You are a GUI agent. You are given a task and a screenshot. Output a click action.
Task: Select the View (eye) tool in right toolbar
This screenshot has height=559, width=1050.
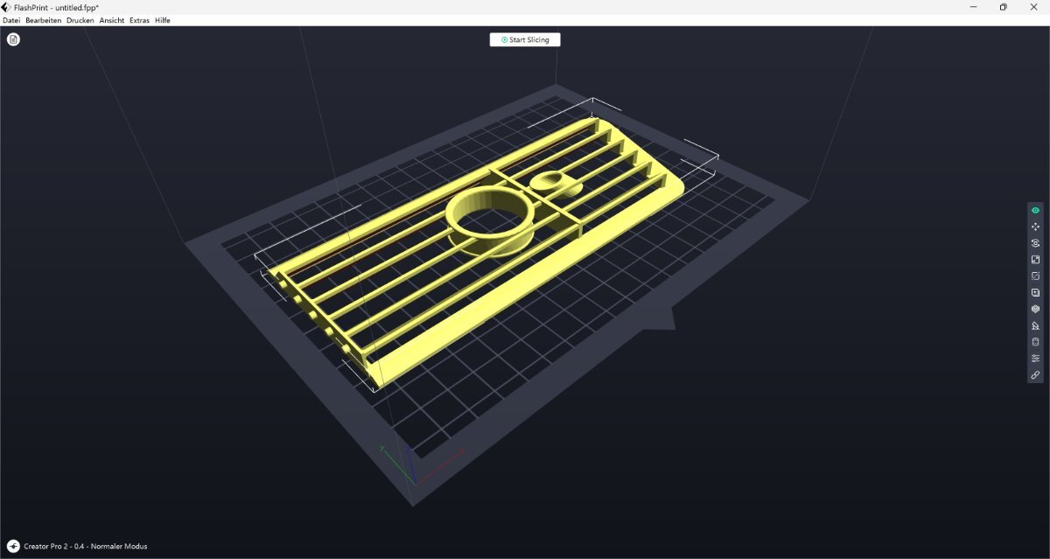pyautogui.click(x=1036, y=210)
